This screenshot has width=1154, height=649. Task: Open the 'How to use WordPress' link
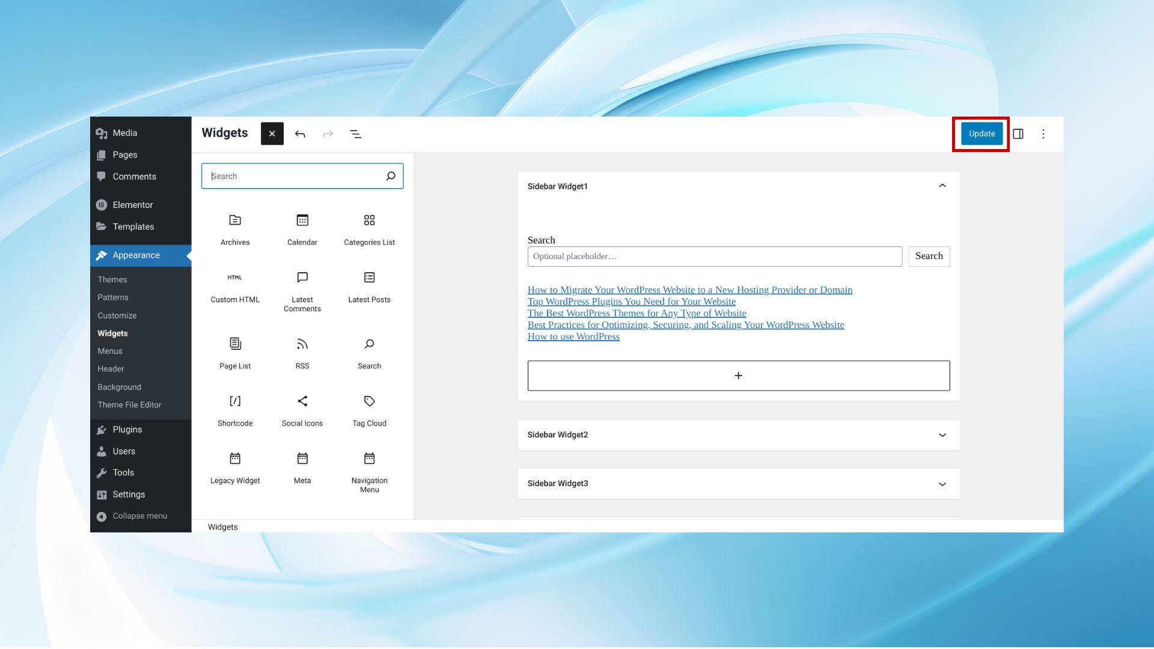tap(573, 337)
